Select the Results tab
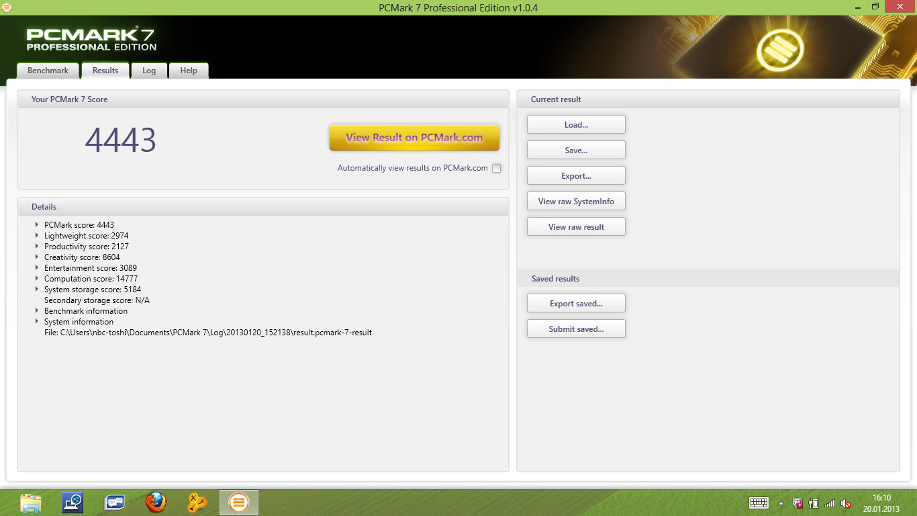The width and height of the screenshot is (917, 516). (x=105, y=71)
